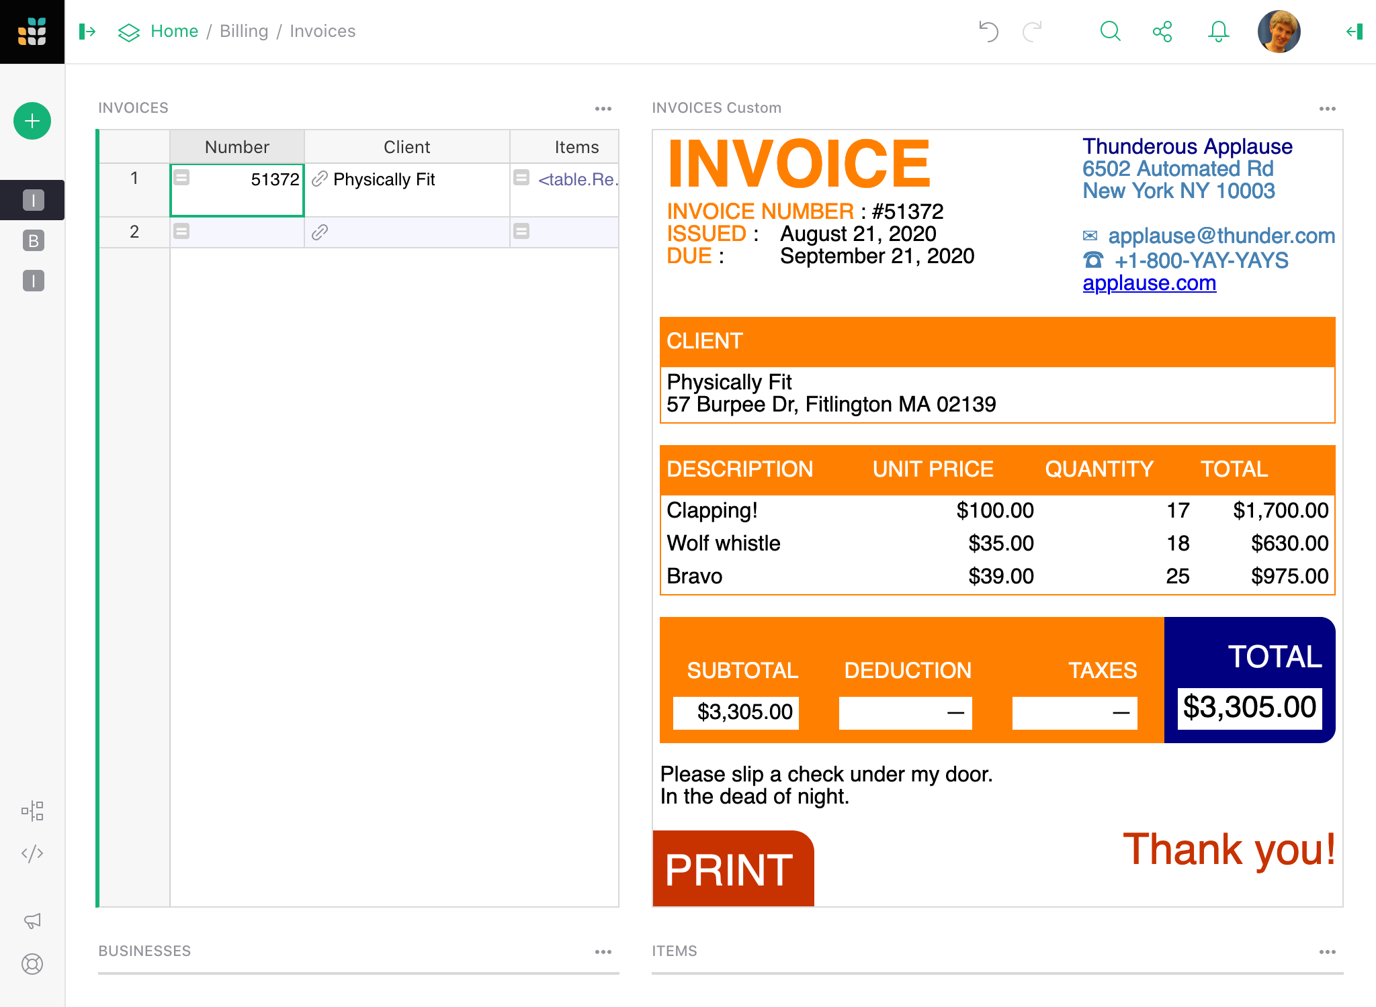Undo the last change
The width and height of the screenshot is (1376, 1007).
tap(988, 31)
